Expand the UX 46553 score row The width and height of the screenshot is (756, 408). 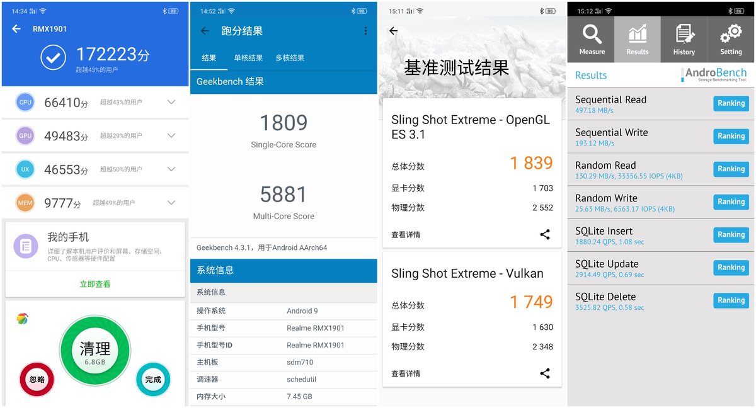pyautogui.click(x=171, y=169)
